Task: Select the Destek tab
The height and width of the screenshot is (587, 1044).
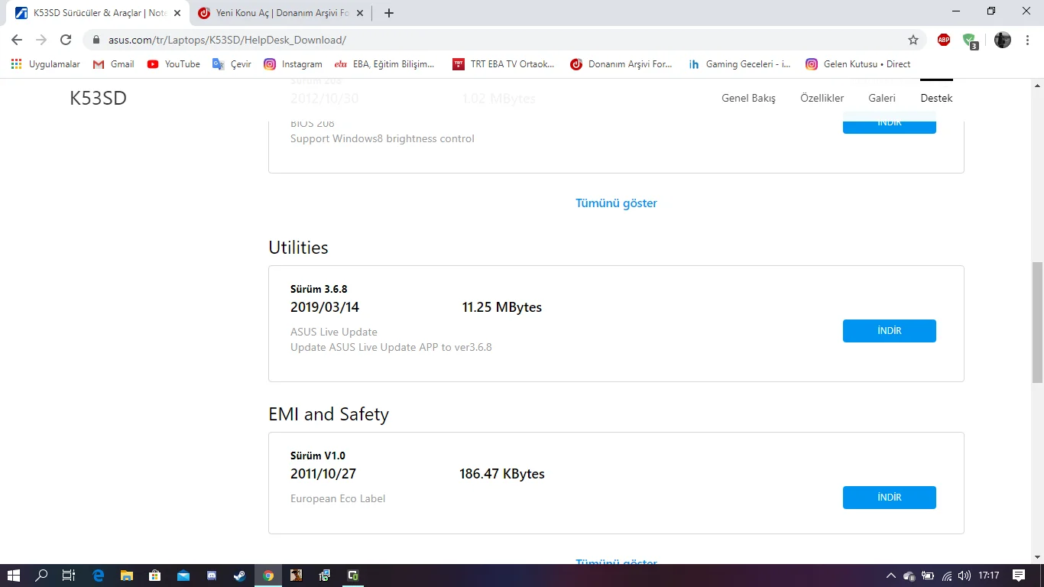Action: click(936, 98)
